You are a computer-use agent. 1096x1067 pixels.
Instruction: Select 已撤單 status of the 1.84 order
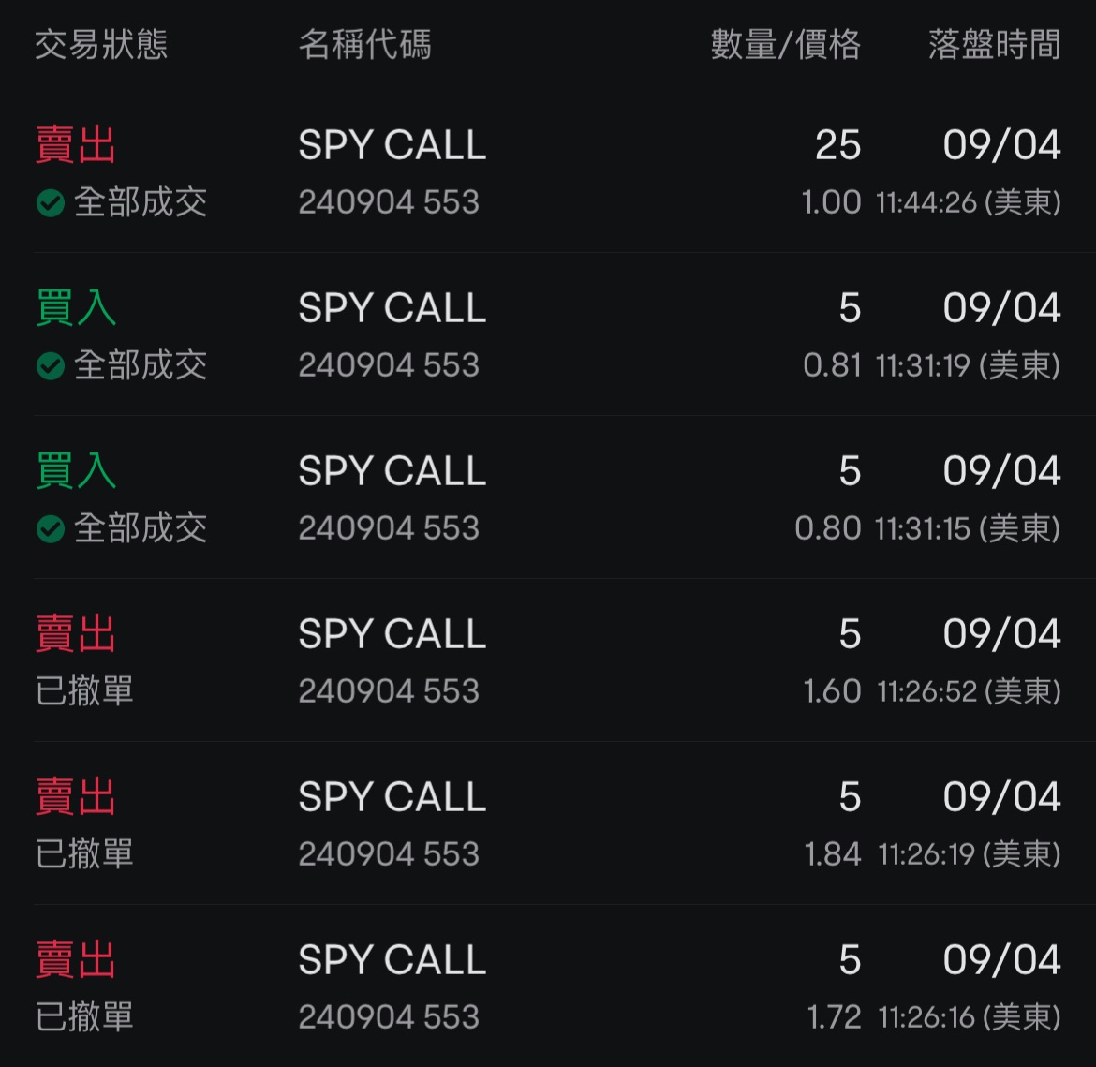pos(84,854)
